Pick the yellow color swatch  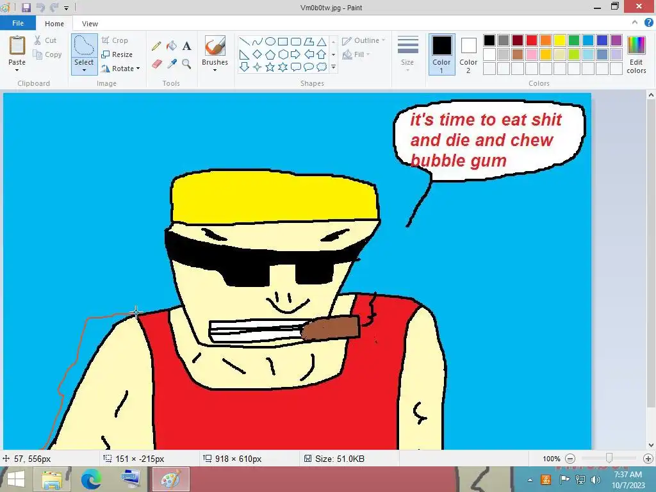click(560, 40)
